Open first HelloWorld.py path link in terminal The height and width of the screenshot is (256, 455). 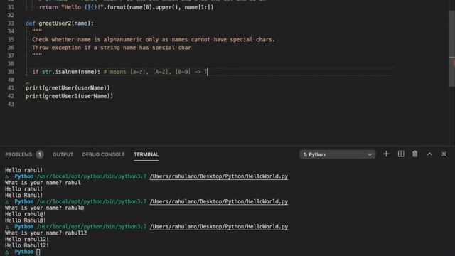219,176
